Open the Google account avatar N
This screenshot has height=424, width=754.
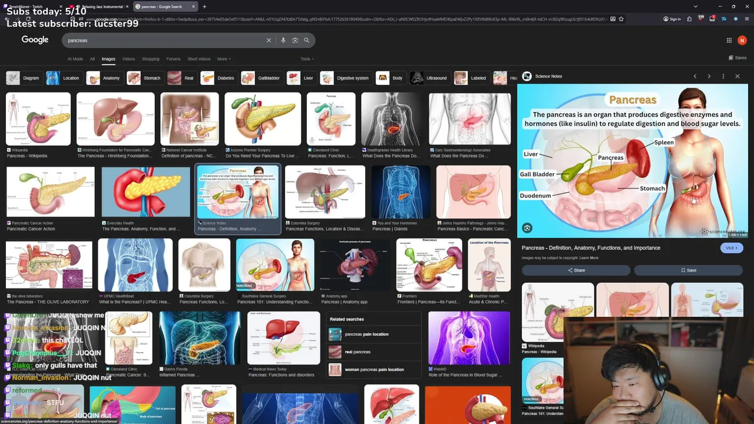(x=742, y=41)
